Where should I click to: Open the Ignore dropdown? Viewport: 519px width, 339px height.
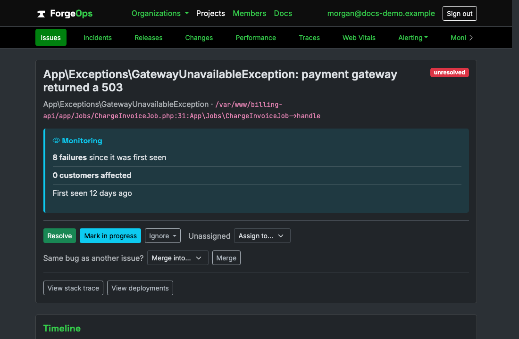[x=162, y=236]
